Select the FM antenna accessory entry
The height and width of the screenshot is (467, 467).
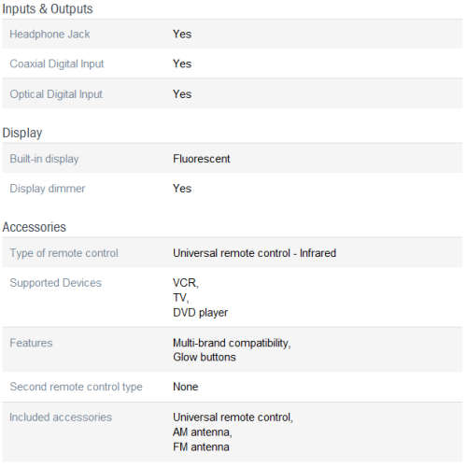[x=201, y=447]
